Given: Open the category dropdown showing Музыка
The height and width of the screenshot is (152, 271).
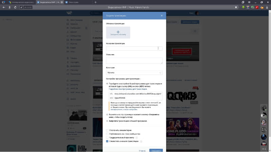Looking at the screenshot, I should pos(134,73).
